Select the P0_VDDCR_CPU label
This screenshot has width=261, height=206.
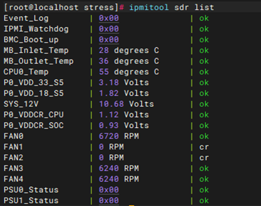[33, 114]
